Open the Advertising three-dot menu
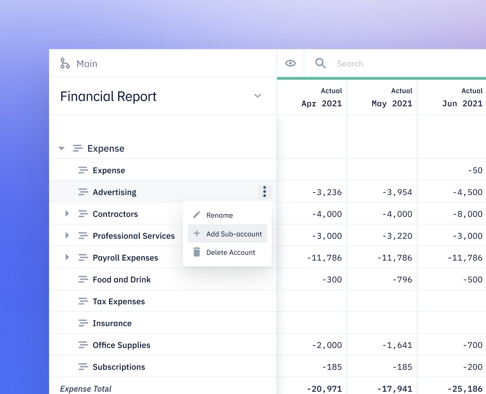486x394 pixels. (264, 192)
